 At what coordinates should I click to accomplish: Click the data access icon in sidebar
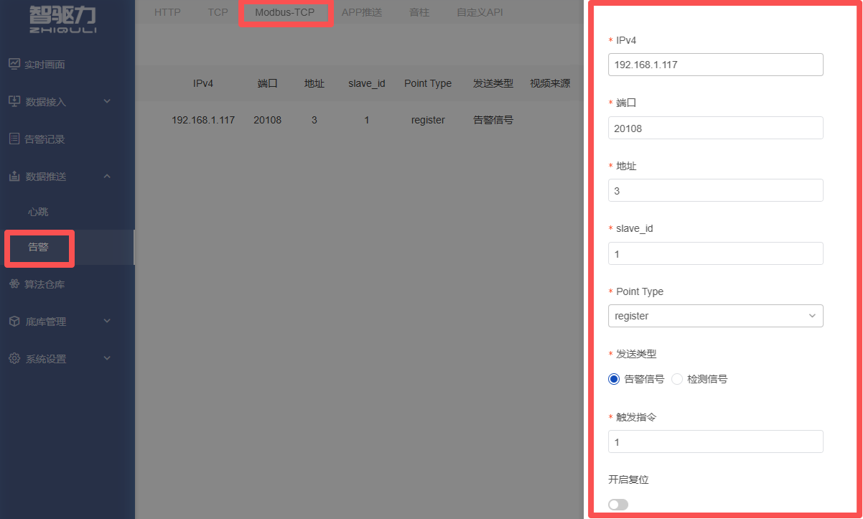[x=14, y=101]
